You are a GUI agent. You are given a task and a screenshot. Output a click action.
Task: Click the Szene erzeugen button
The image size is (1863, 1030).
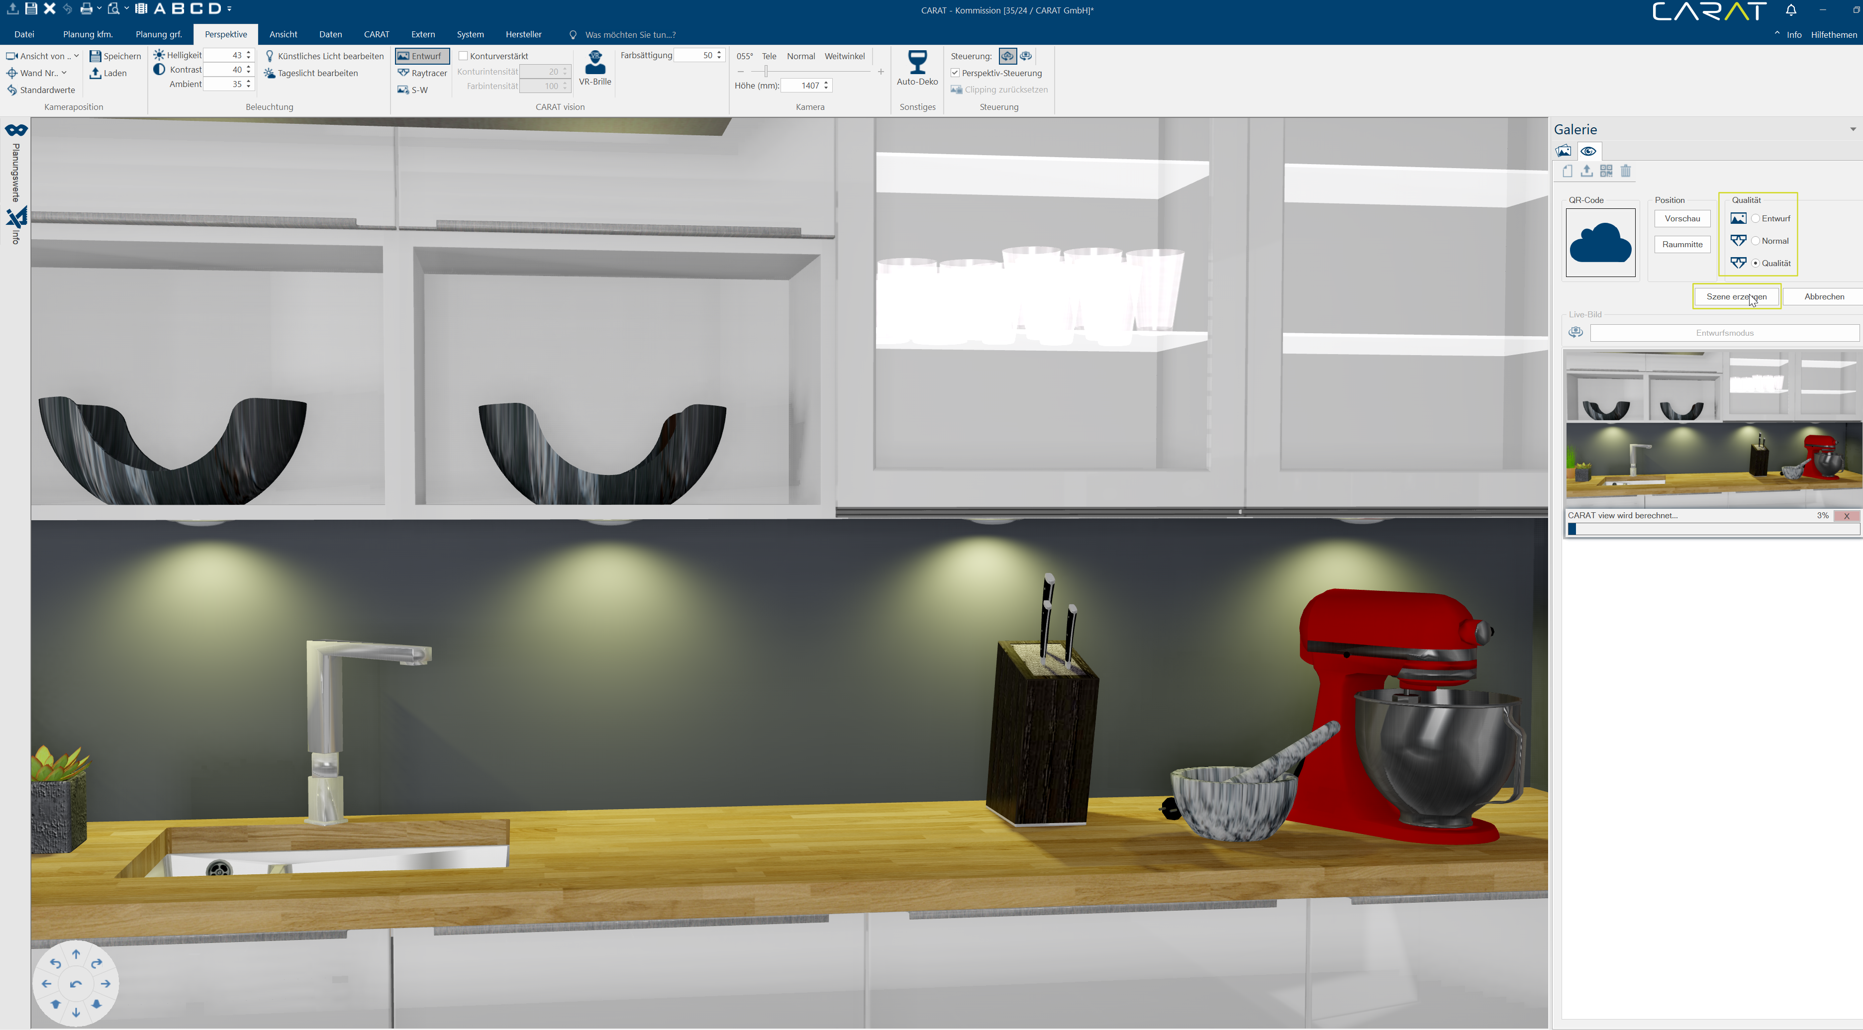pyautogui.click(x=1736, y=296)
